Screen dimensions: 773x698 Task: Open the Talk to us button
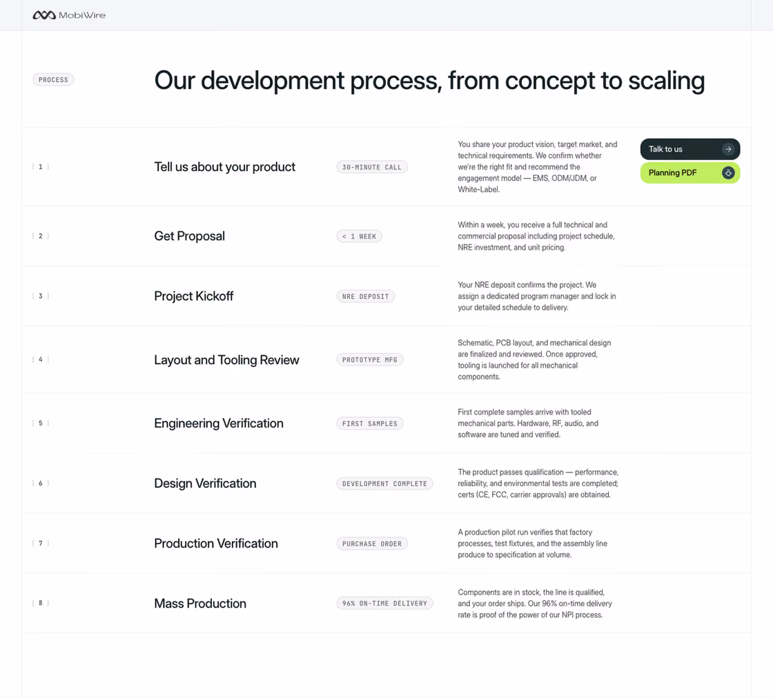point(689,149)
